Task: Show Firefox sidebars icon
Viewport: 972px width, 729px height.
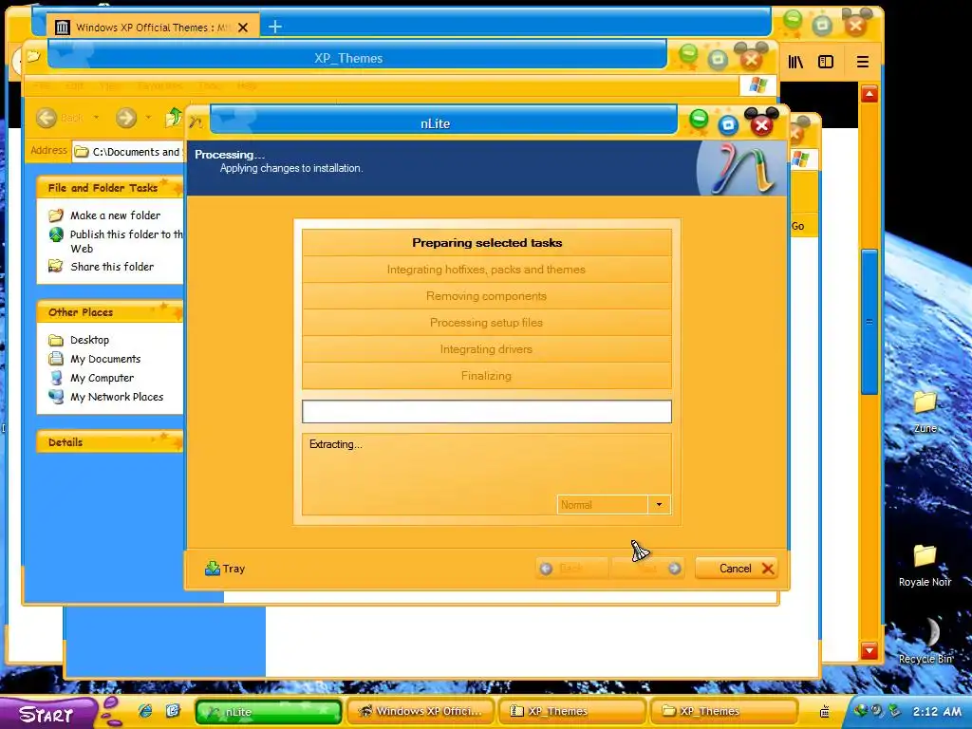Action: [826, 62]
